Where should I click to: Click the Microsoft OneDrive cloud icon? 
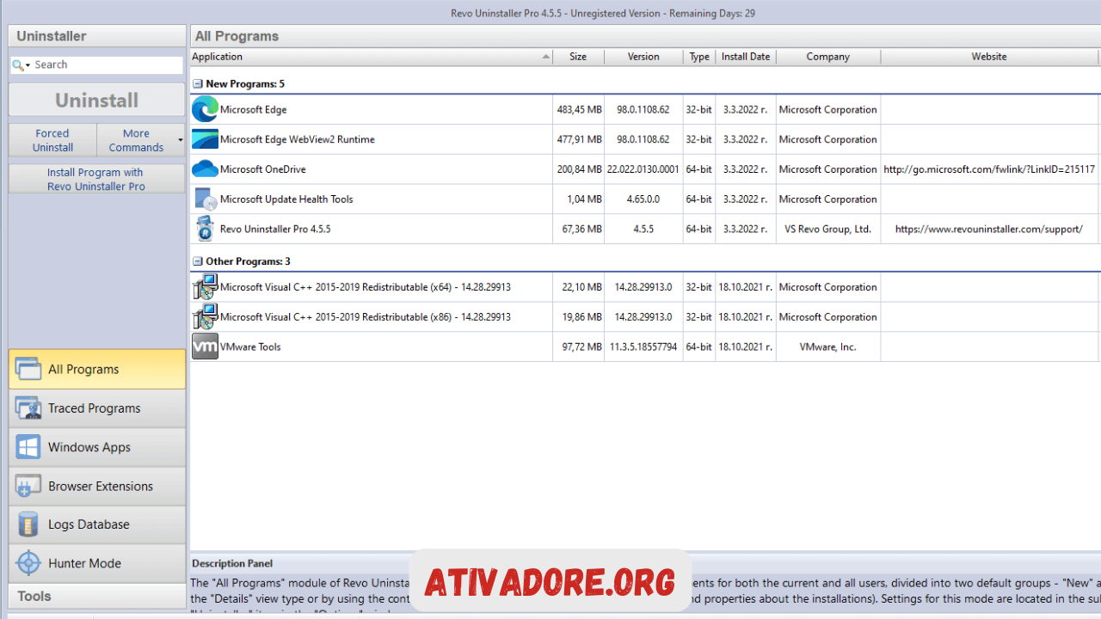205,169
